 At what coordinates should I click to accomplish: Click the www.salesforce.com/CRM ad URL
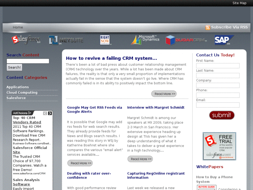tap(29, 173)
